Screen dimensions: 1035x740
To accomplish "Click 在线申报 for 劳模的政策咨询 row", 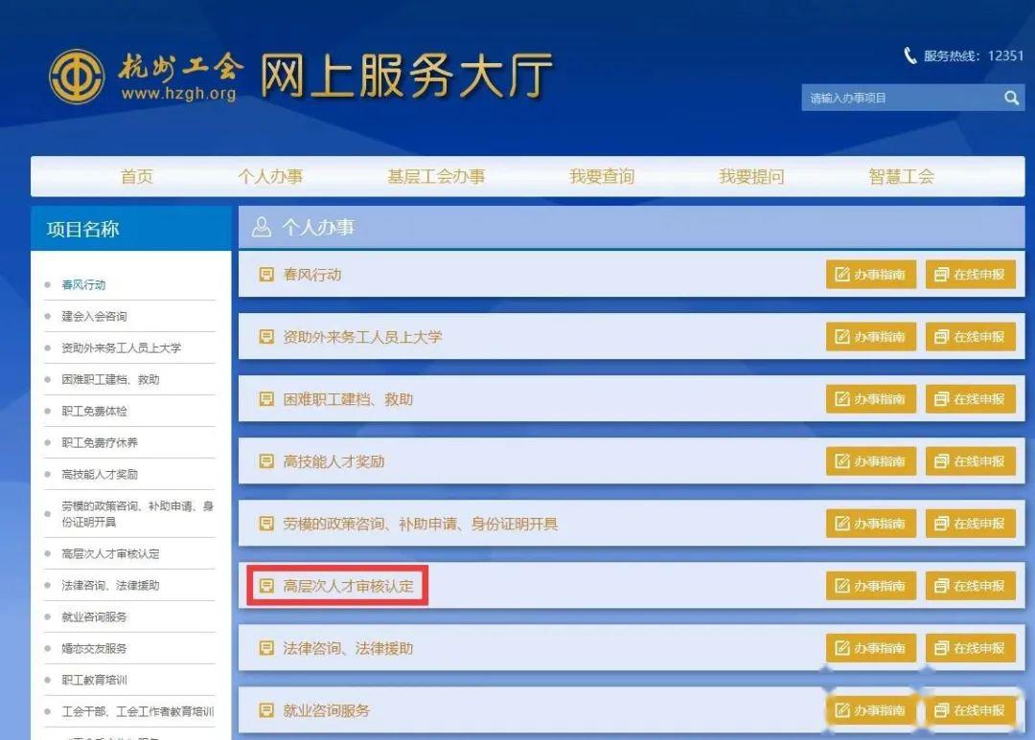I will point(970,524).
